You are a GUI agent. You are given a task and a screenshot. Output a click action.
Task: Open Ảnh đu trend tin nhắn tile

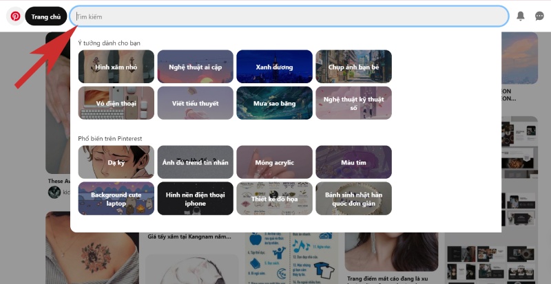click(x=195, y=162)
